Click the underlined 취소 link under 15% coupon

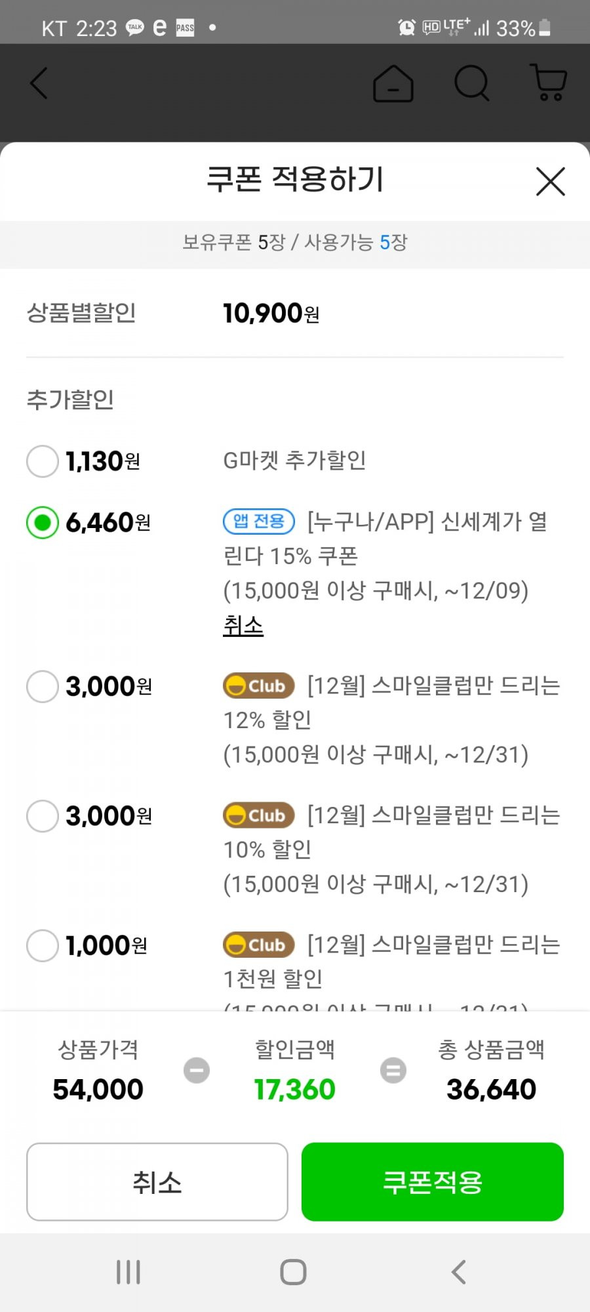(x=243, y=625)
